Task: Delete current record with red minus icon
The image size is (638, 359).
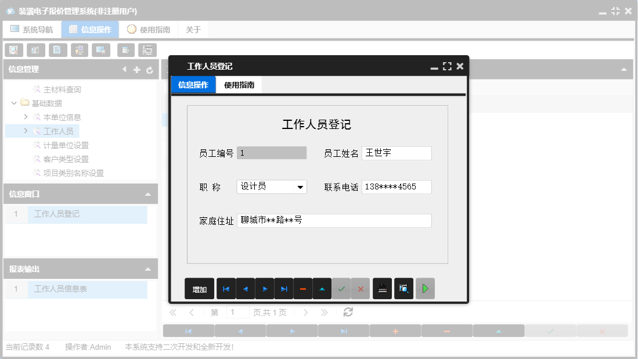Action: click(303, 289)
